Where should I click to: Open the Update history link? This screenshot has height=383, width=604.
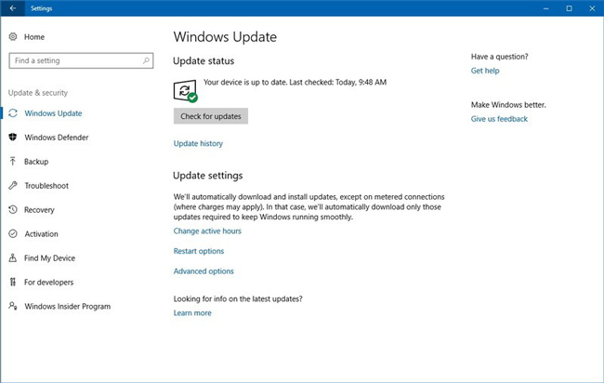[x=198, y=143]
